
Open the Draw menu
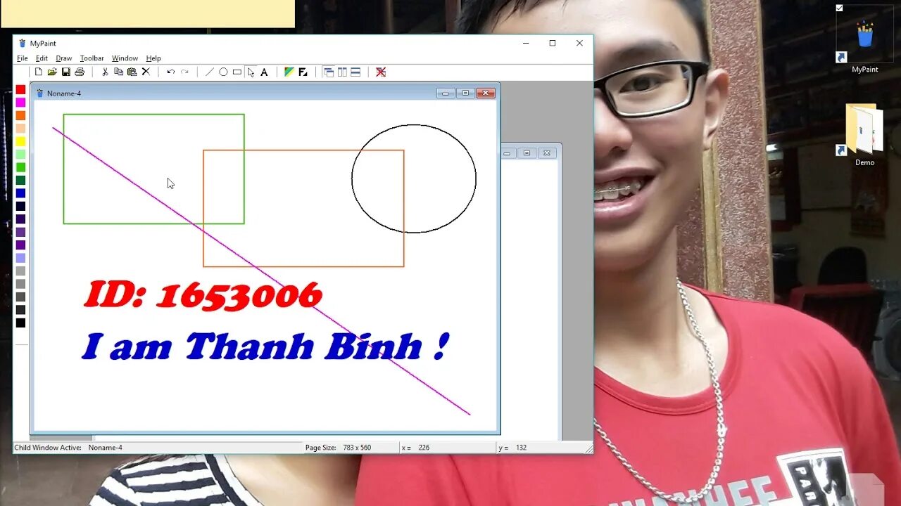[x=64, y=58]
